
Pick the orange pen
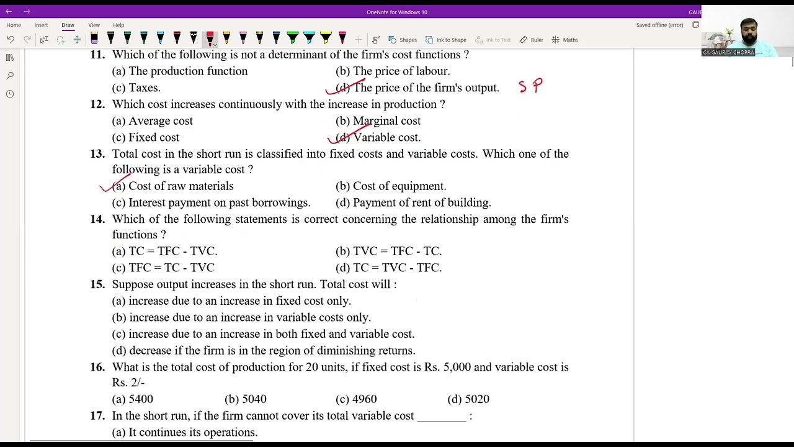point(259,39)
